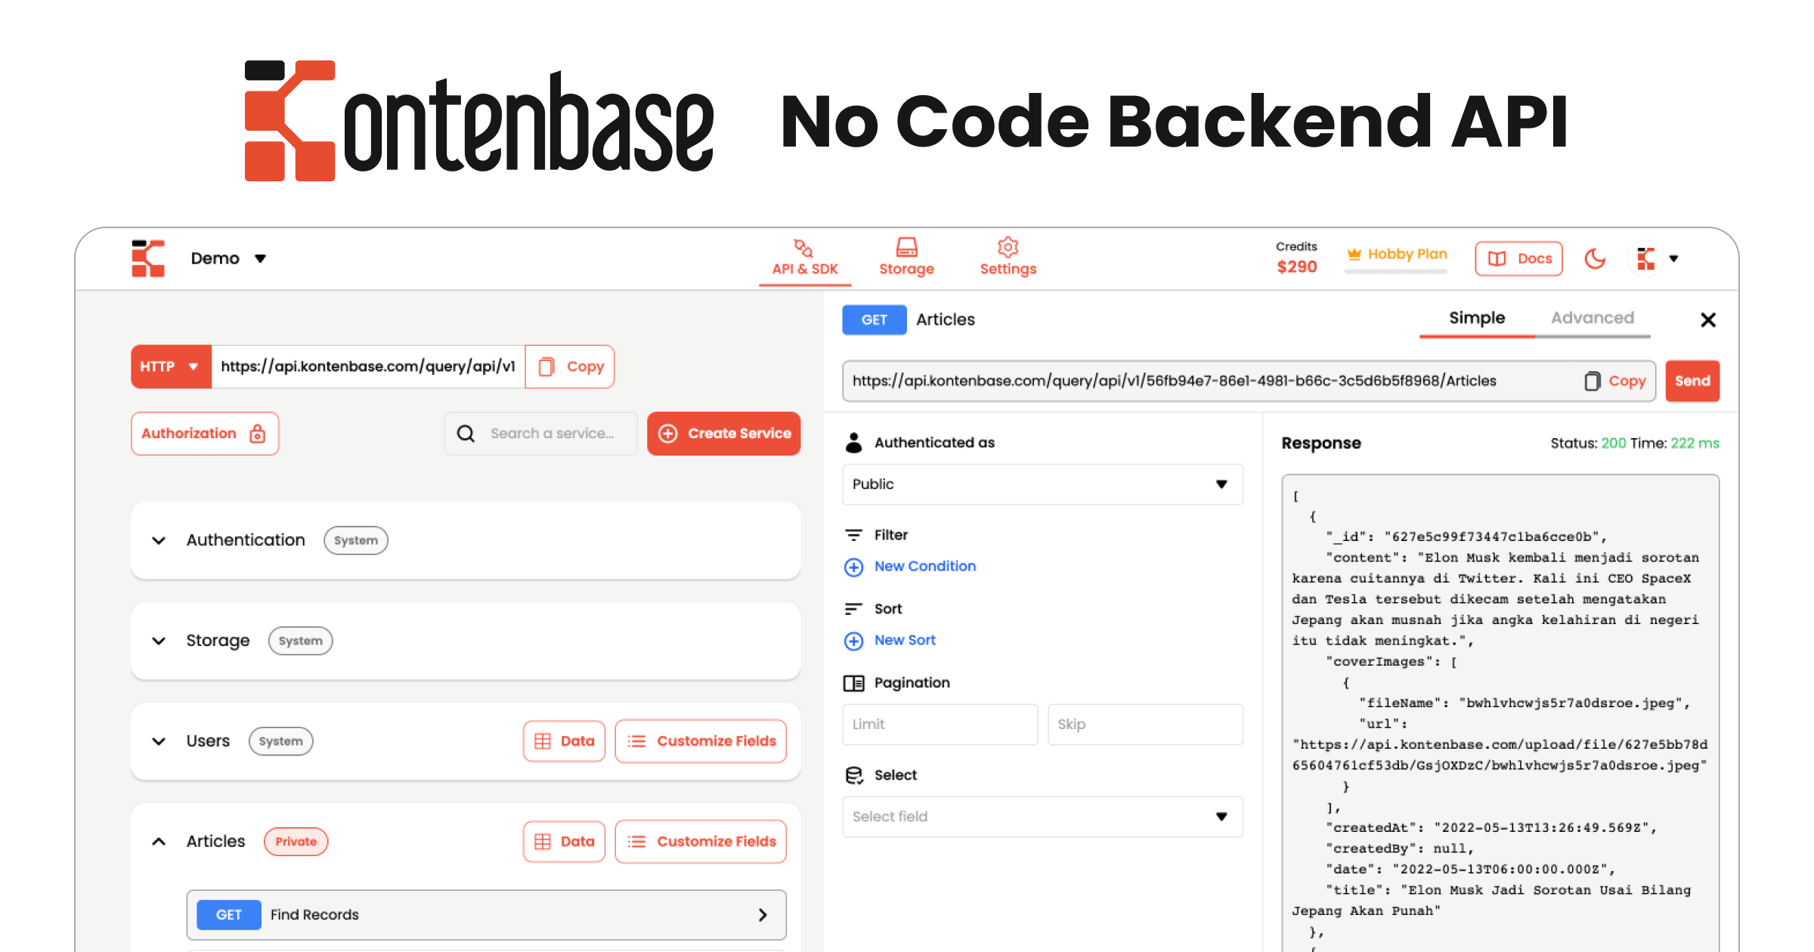
Task: Toggle dark mode with moon icon
Action: pos(1595,258)
